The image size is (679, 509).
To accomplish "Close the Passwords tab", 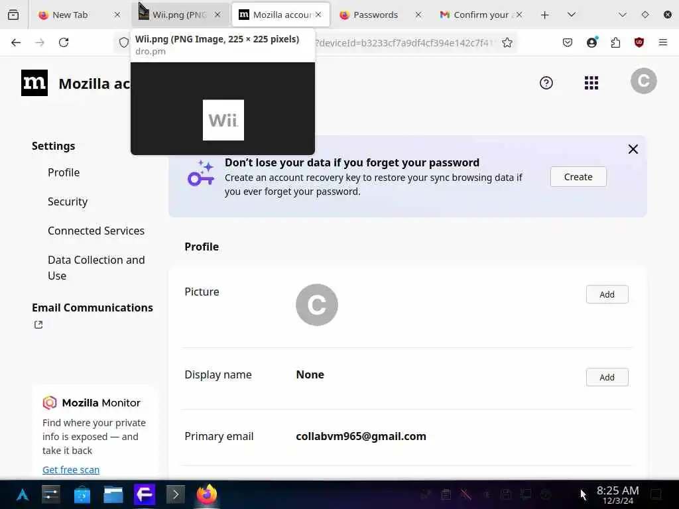I will pos(418,15).
